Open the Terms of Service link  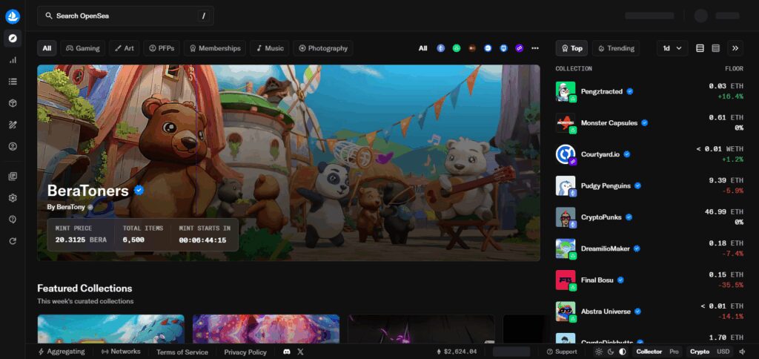pos(182,352)
